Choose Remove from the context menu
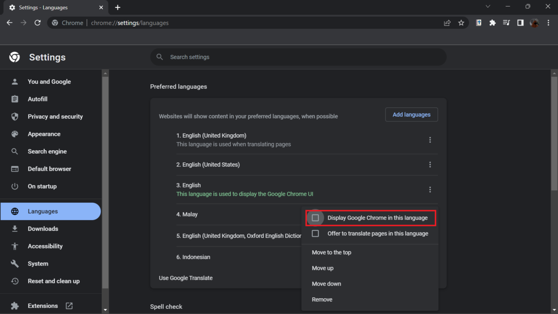This screenshot has height=314, width=558. click(x=322, y=300)
